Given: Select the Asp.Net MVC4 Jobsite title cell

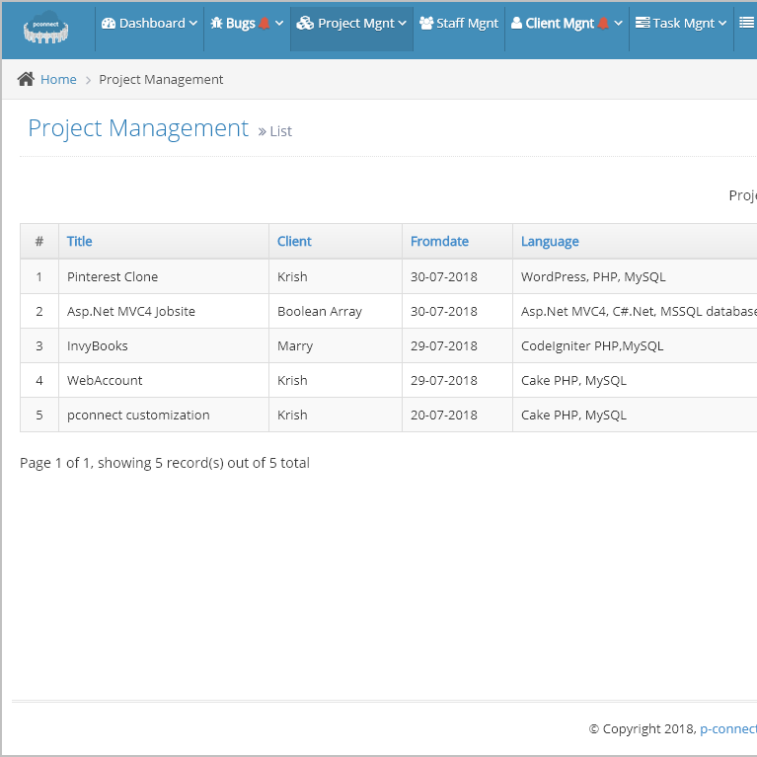Looking at the screenshot, I should click(x=164, y=312).
